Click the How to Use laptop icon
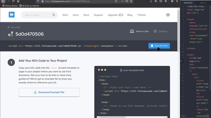 (132, 31)
